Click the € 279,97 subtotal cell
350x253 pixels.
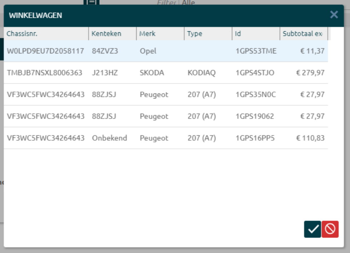(310, 73)
